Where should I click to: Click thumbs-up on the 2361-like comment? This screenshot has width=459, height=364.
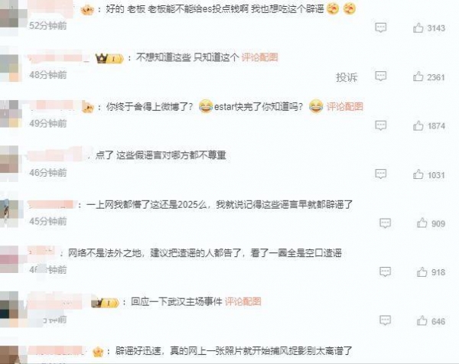tap(418, 76)
